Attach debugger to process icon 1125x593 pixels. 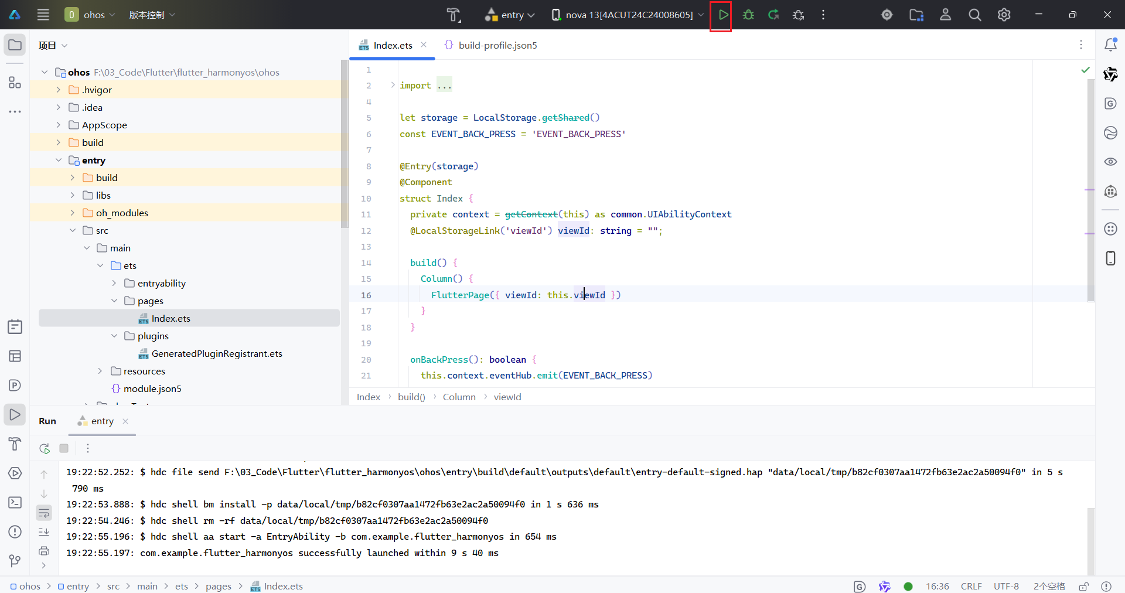click(799, 15)
